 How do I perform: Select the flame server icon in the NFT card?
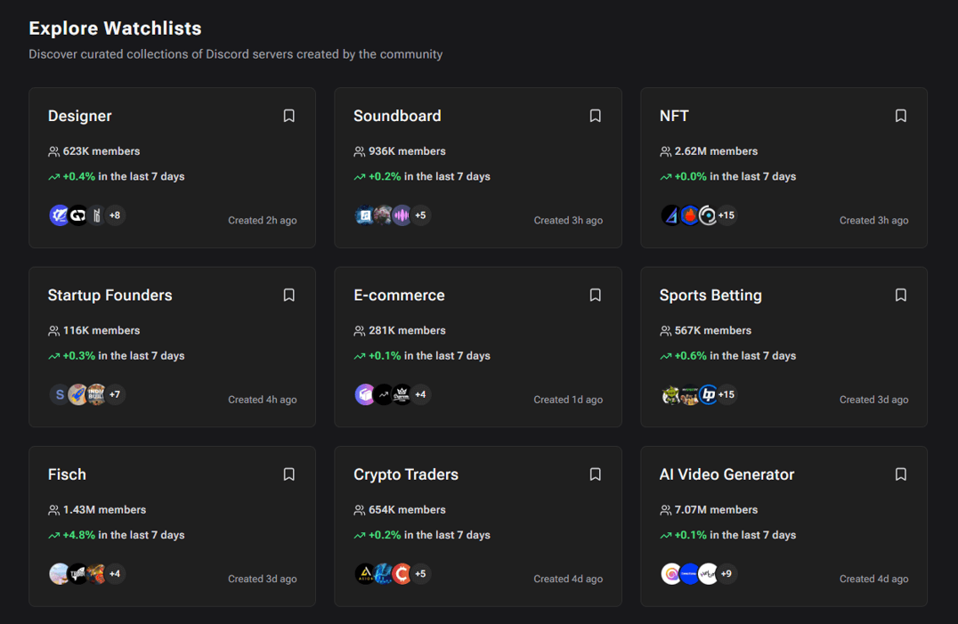point(690,215)
